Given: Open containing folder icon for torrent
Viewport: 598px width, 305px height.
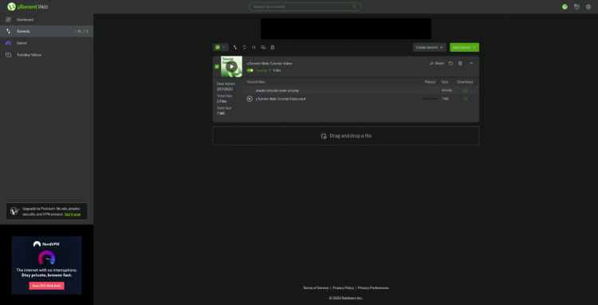Looking at the screenshot, I should tap(450, 63).
